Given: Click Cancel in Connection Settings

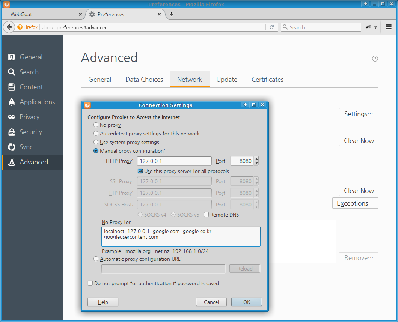Looking at the screenshot, I should (x=211, y=302).
